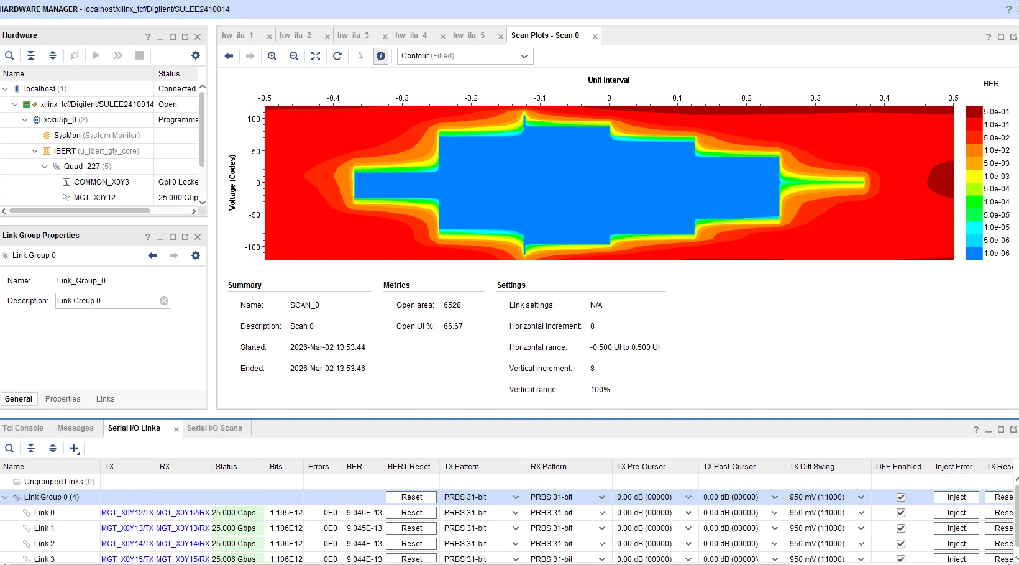Open TX Pattern dropdown for Link 1
This screenshot has height=565, width=1019.
(x=482, y=528)
